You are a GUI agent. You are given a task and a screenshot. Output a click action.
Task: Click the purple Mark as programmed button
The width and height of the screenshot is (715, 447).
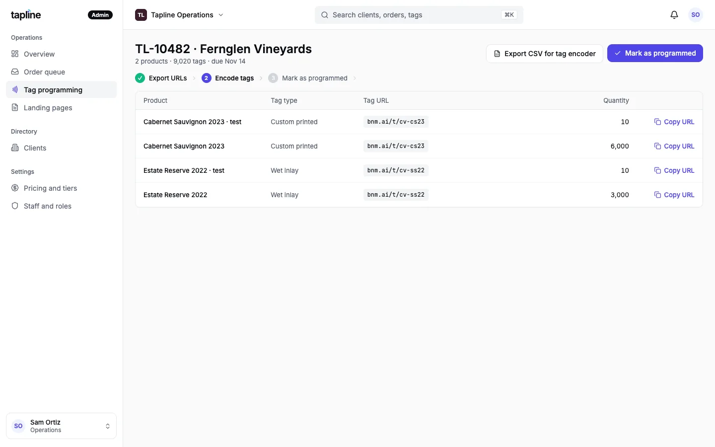click(x=655, y=53)
